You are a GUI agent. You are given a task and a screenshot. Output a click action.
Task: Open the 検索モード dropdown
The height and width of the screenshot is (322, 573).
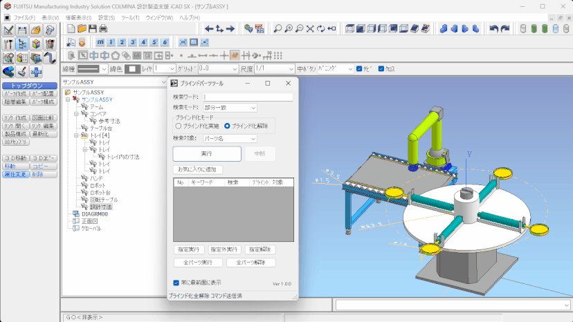coord(229,108)
